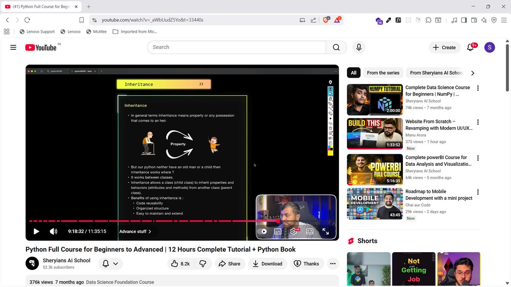
Task: Open options for Complete powerBI Course video
Action: tap(478, 158)
